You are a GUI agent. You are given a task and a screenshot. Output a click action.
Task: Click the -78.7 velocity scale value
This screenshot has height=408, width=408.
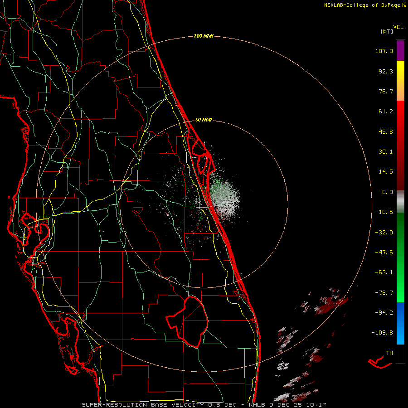384,293
